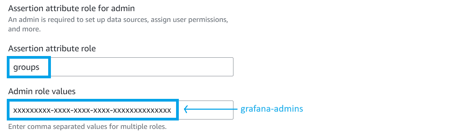
Task: Select the masked ID in Admin role values
Action: [92, 110]
